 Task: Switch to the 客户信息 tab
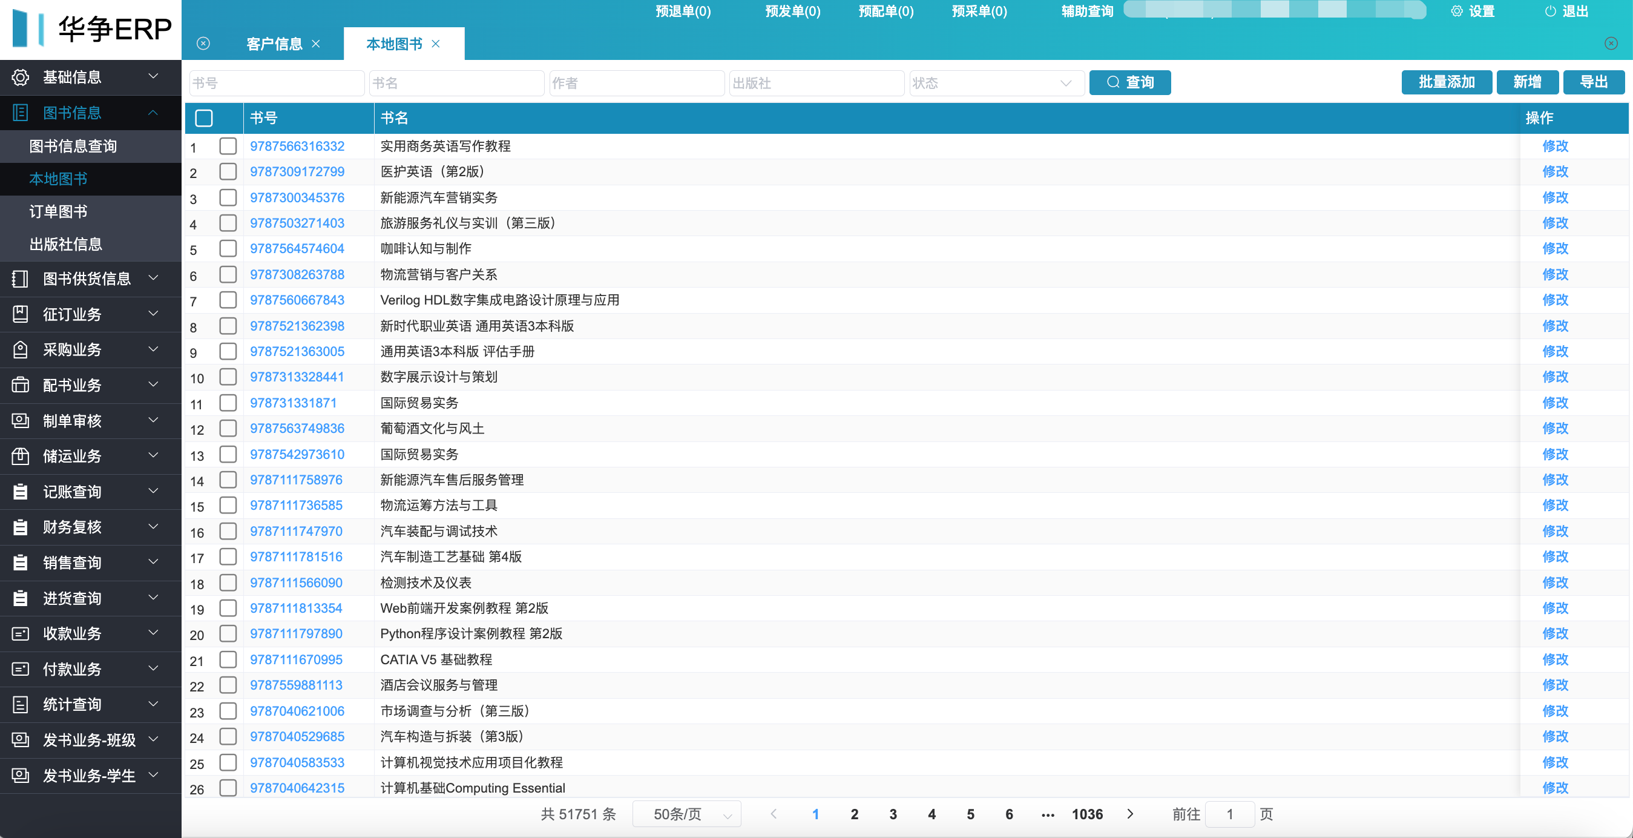pyautogui.click(x=274, y=44)
